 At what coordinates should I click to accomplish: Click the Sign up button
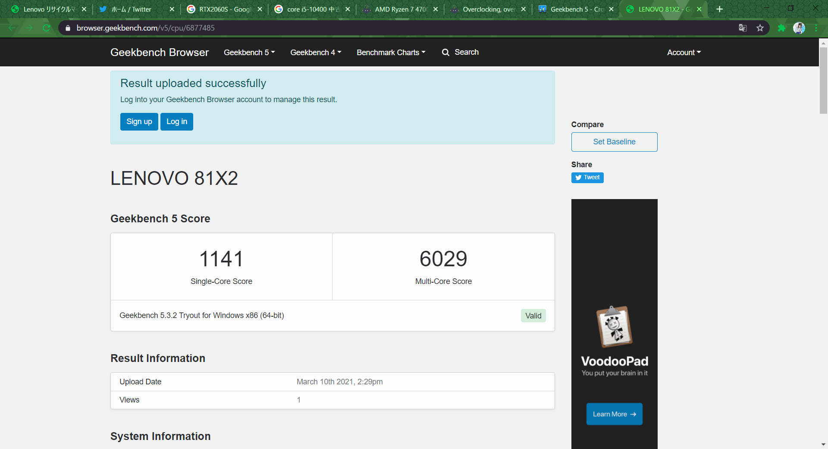pos(139,122)
